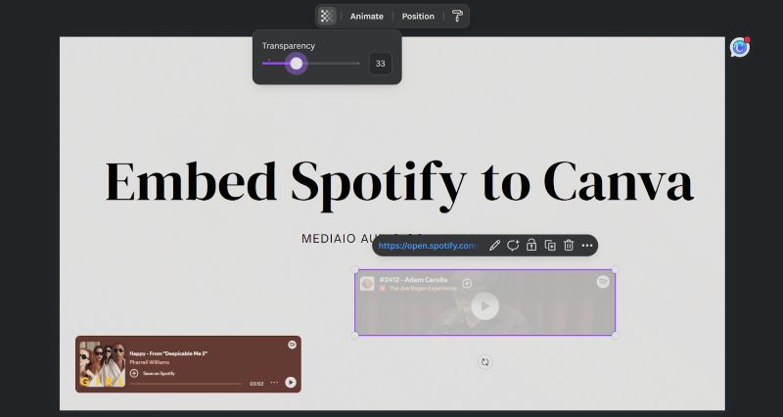
Task: Click the top-left resize handle of selected embed
Action: click(355, 269)
